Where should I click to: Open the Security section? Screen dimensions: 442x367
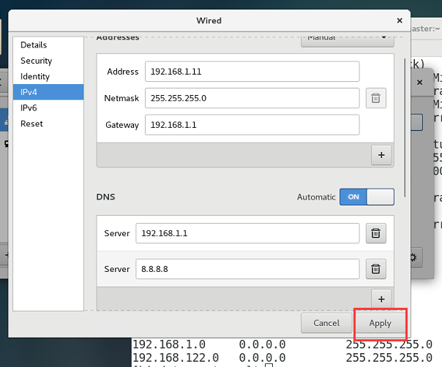pyautogui.click(x=48, y=61)
